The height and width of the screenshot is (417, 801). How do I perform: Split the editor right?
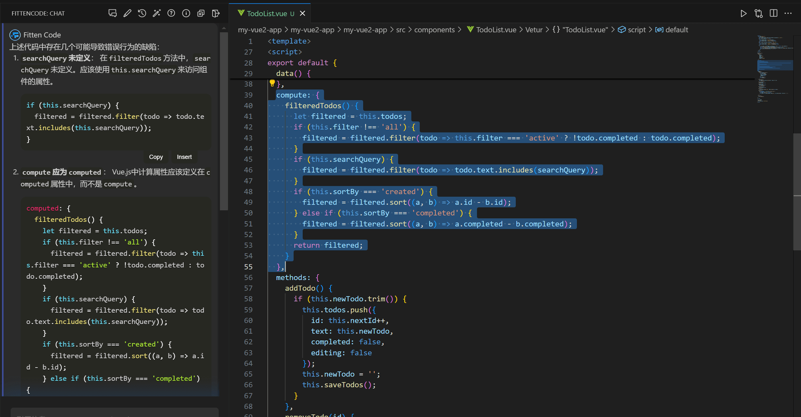[773, 13]
